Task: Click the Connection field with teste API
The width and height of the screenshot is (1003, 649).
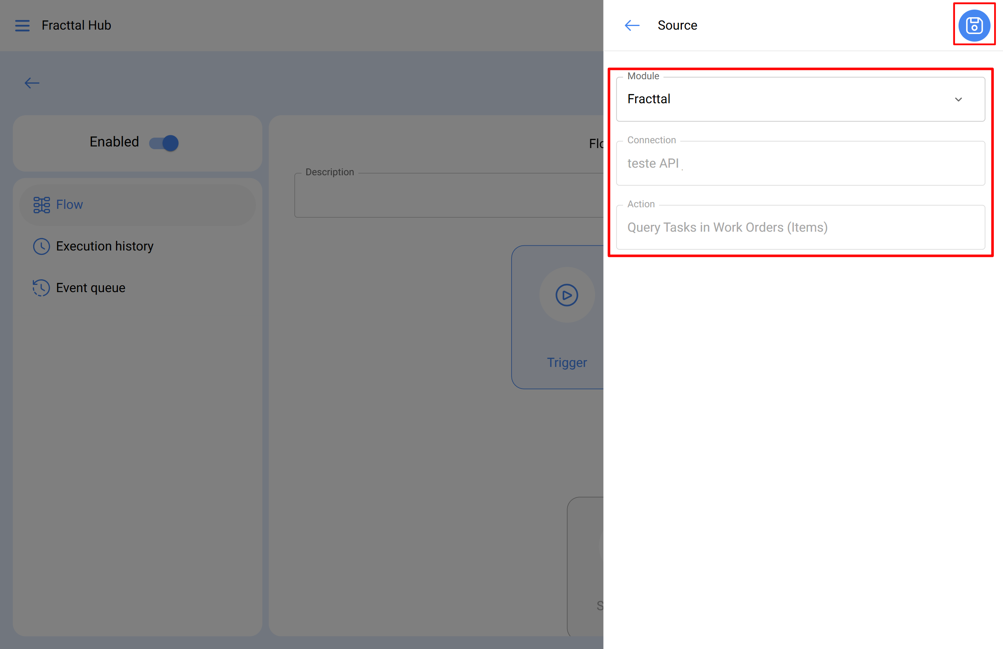Action: [799, 164]
